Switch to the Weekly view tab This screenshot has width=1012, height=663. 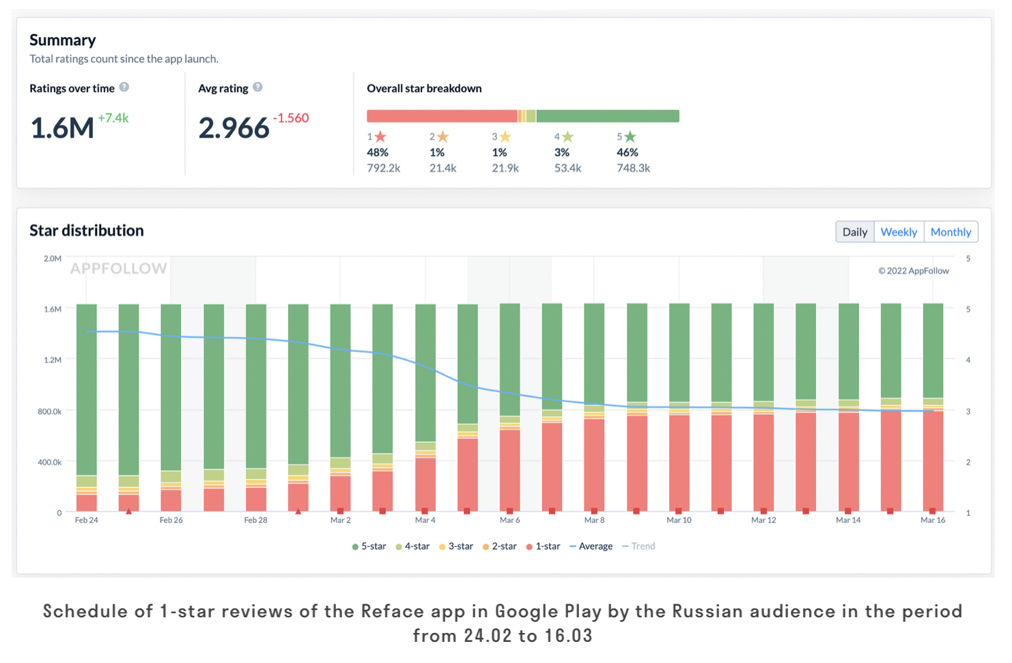coord(899,232)
